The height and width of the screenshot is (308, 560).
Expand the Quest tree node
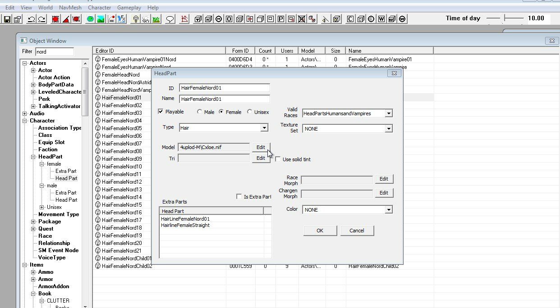point(33,229)
